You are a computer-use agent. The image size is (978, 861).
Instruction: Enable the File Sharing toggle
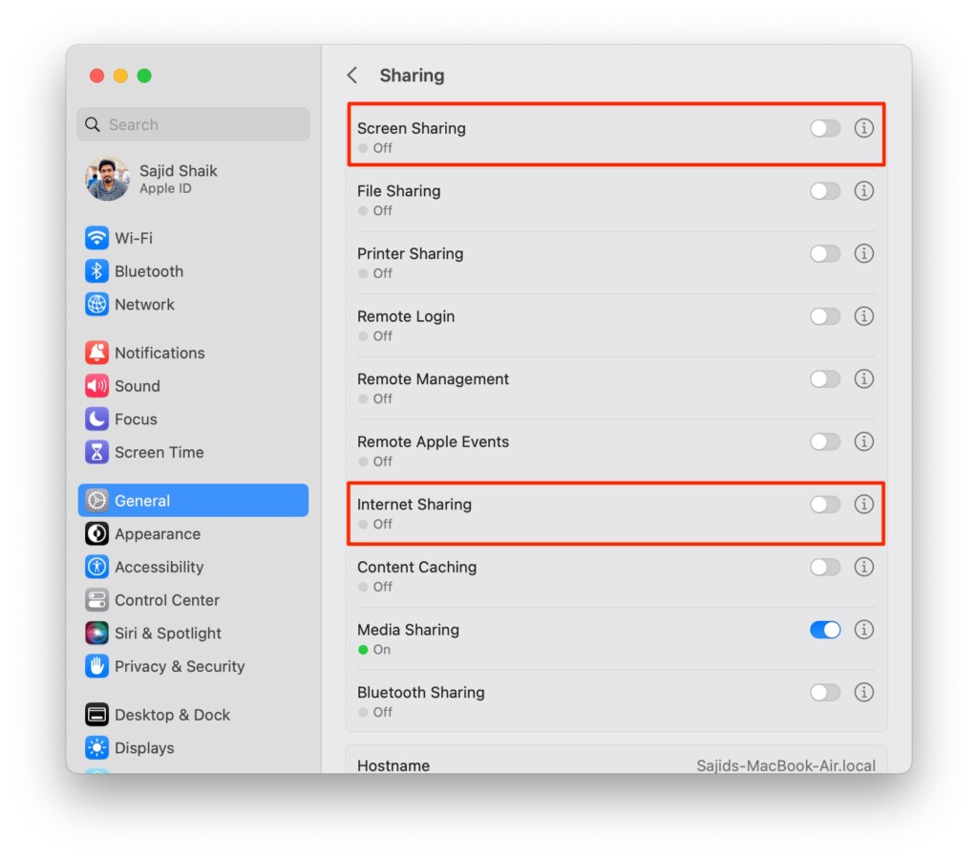coord(824,190)
